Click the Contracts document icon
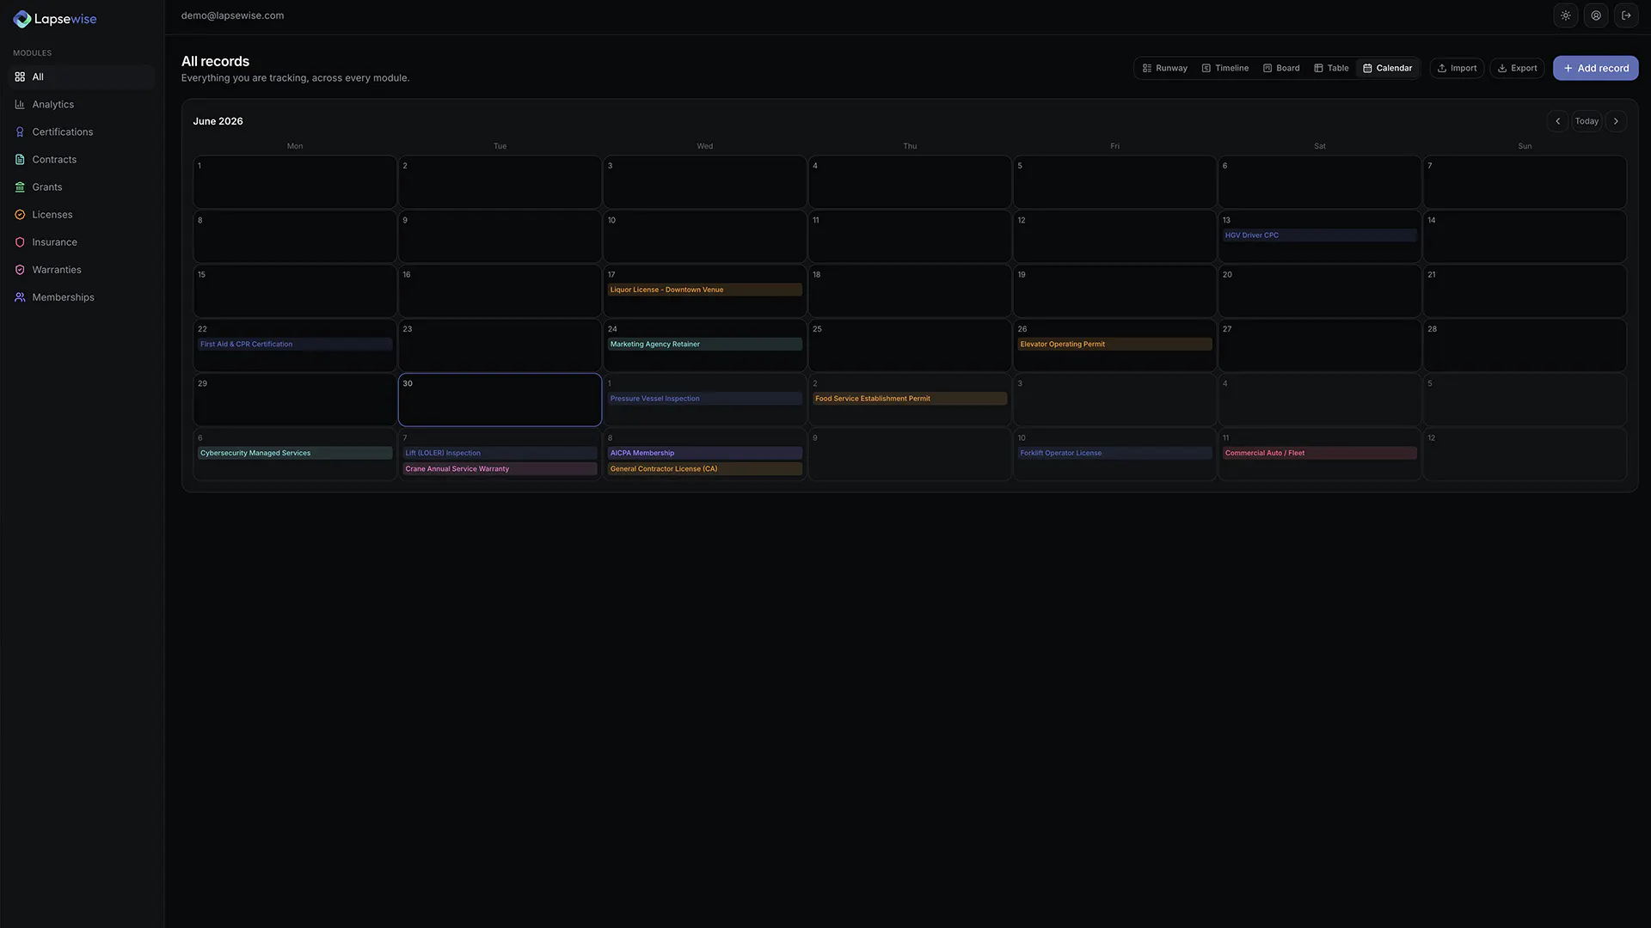Viewport: 1651px width, 928px height. tap(20, 159)
